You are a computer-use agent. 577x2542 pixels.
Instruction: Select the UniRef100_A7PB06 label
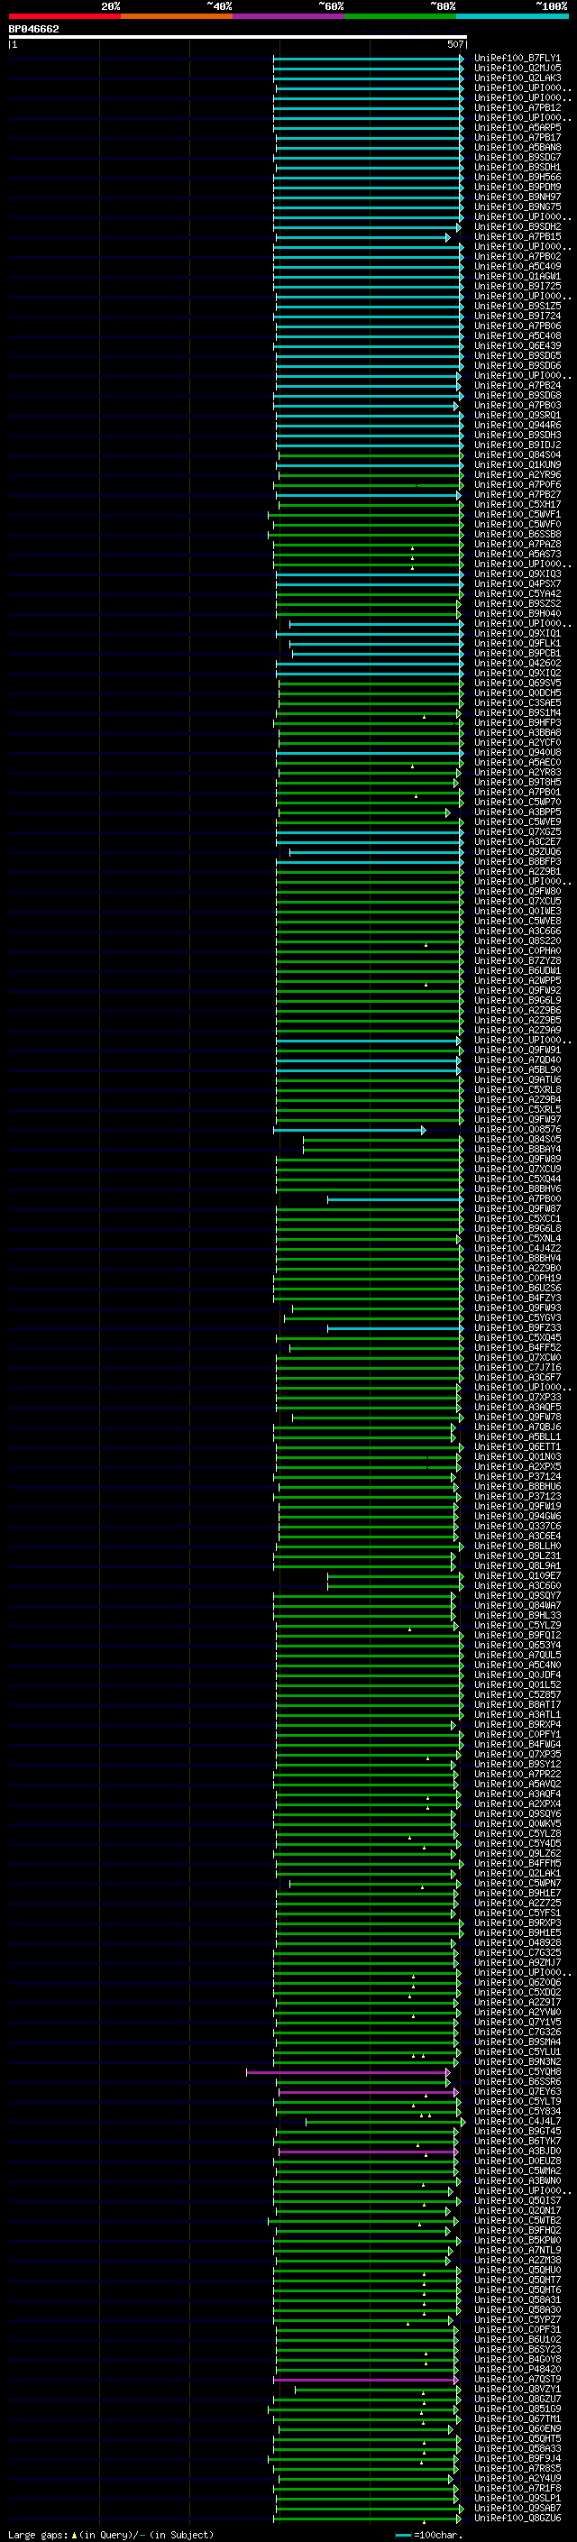point(517,326)
